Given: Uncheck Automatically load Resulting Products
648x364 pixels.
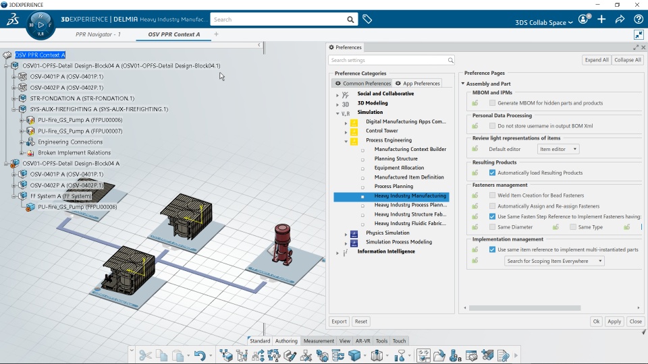Looking at the screenshot, I should point(492,173).
